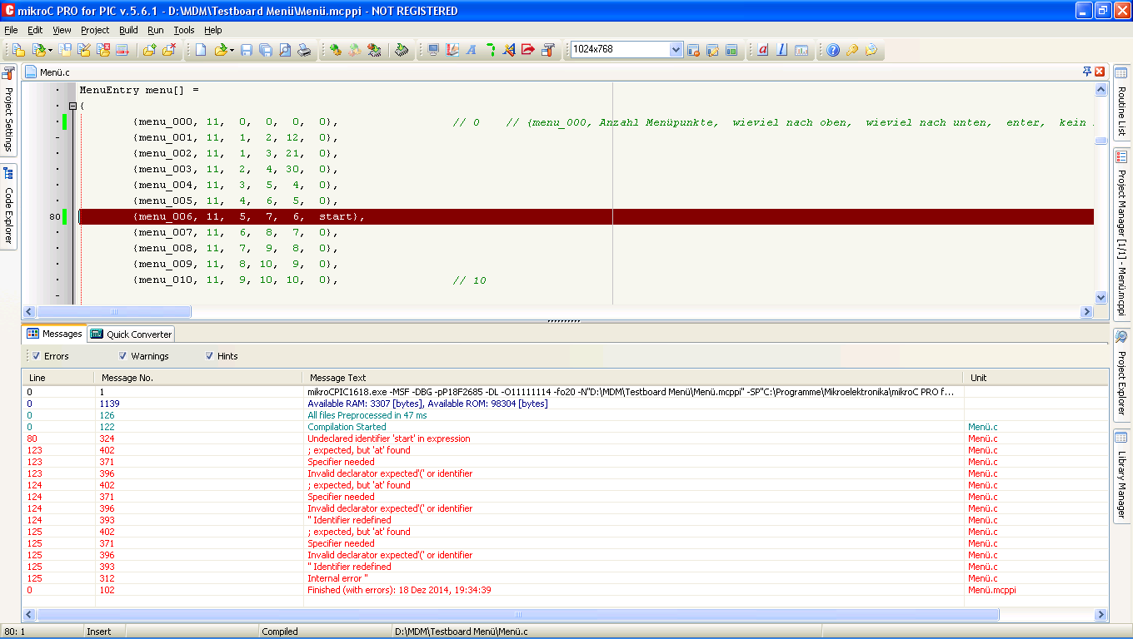Click the statistics chart toolbar icon
Image resolution: width=1133 pixels, height=639 pixels.
pyautogui.click(x=801, y=50)
